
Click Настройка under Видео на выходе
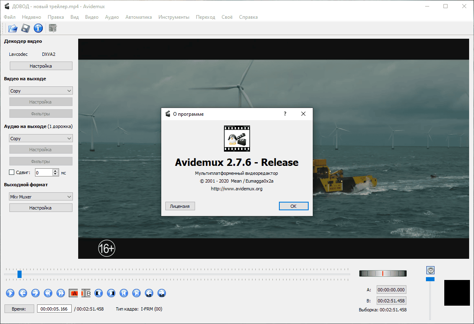pyautogui.click(x=41, y=102)
